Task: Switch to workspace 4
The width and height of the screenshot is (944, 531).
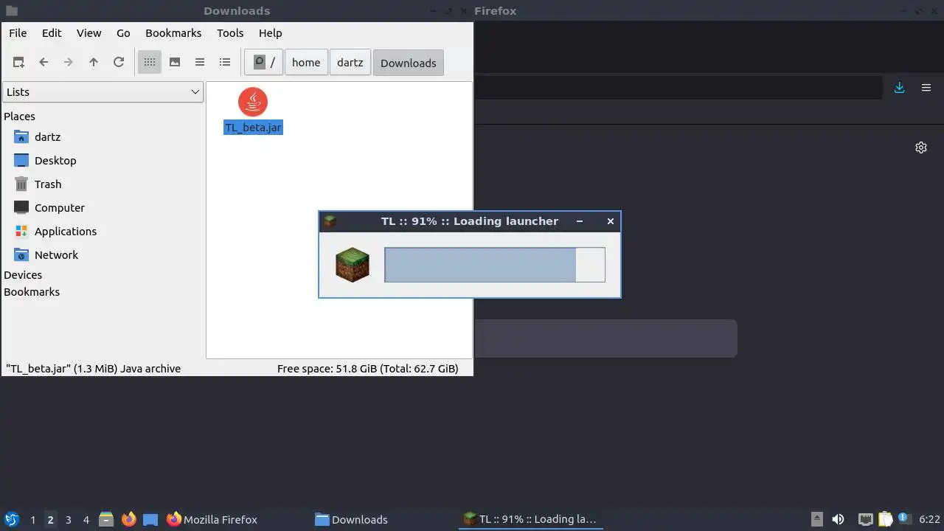Action: 86,520
